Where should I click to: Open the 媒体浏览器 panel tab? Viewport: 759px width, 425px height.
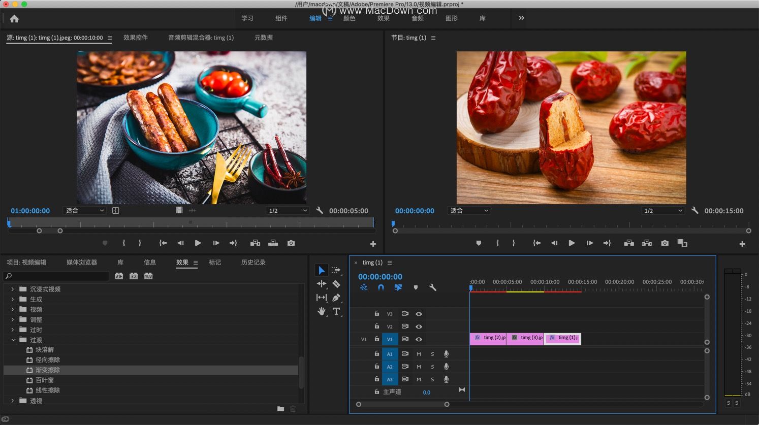coord(82,263)
